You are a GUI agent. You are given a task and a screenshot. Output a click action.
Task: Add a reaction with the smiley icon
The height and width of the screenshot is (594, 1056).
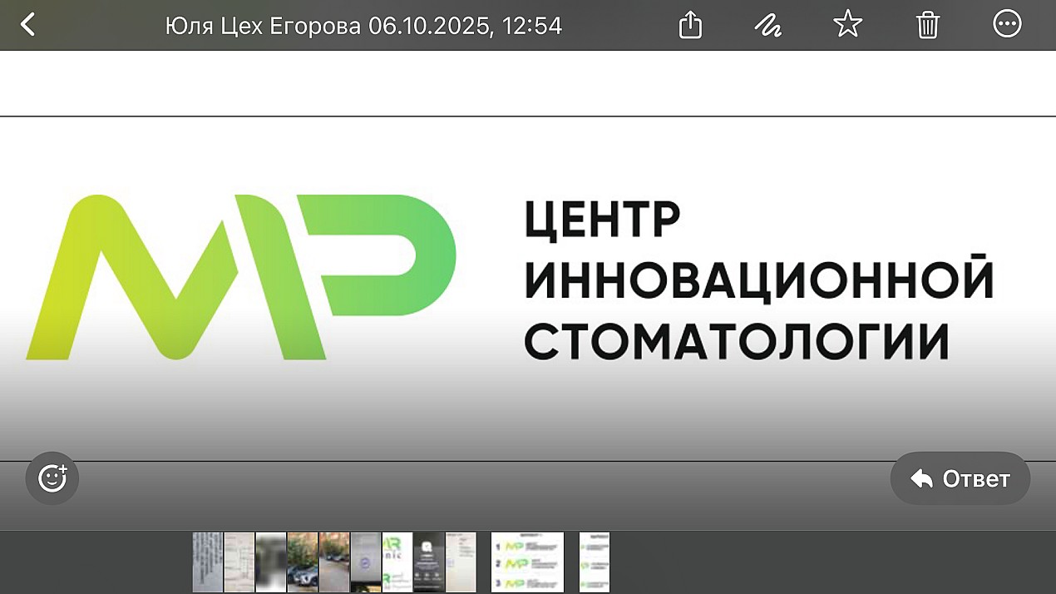52,478
